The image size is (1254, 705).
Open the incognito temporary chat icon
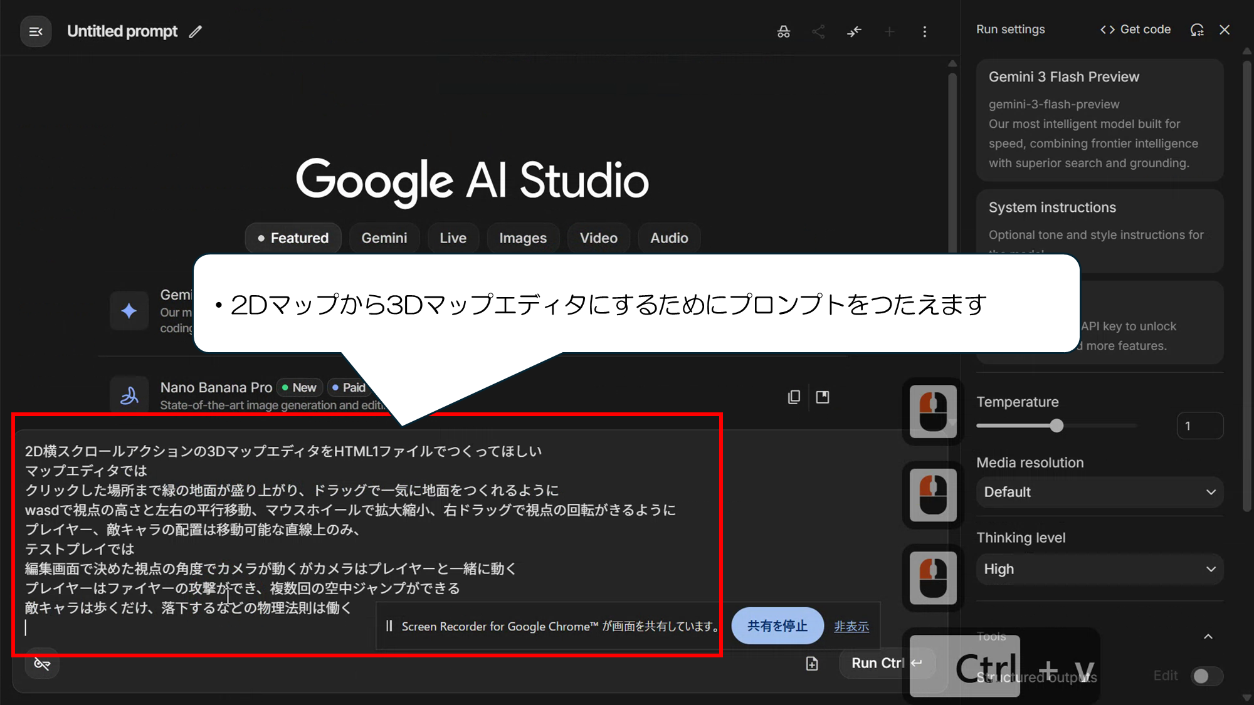pos(783,31)
